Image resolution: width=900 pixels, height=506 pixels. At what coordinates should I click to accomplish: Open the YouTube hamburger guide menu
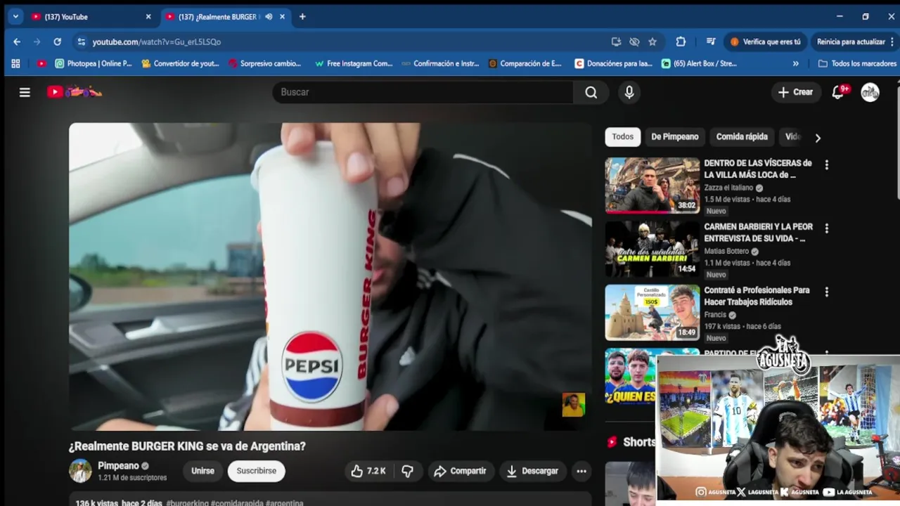(25, 92)
